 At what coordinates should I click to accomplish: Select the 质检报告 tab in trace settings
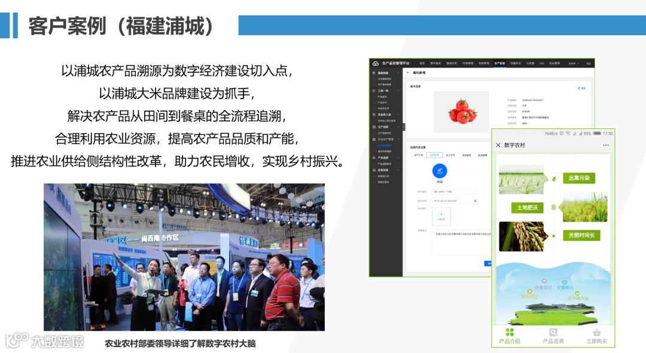coord(467,155)
